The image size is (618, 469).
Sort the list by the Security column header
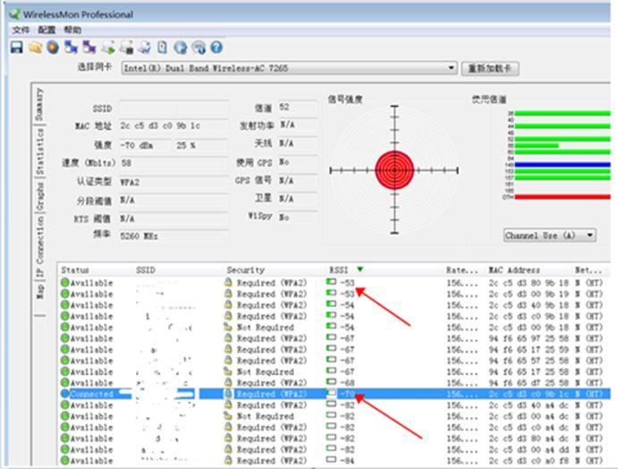(x=245, y=269)
